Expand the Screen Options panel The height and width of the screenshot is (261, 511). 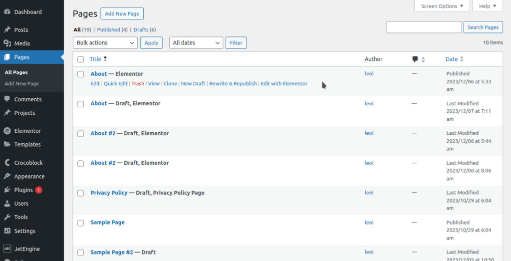click(x=442, y=6)
